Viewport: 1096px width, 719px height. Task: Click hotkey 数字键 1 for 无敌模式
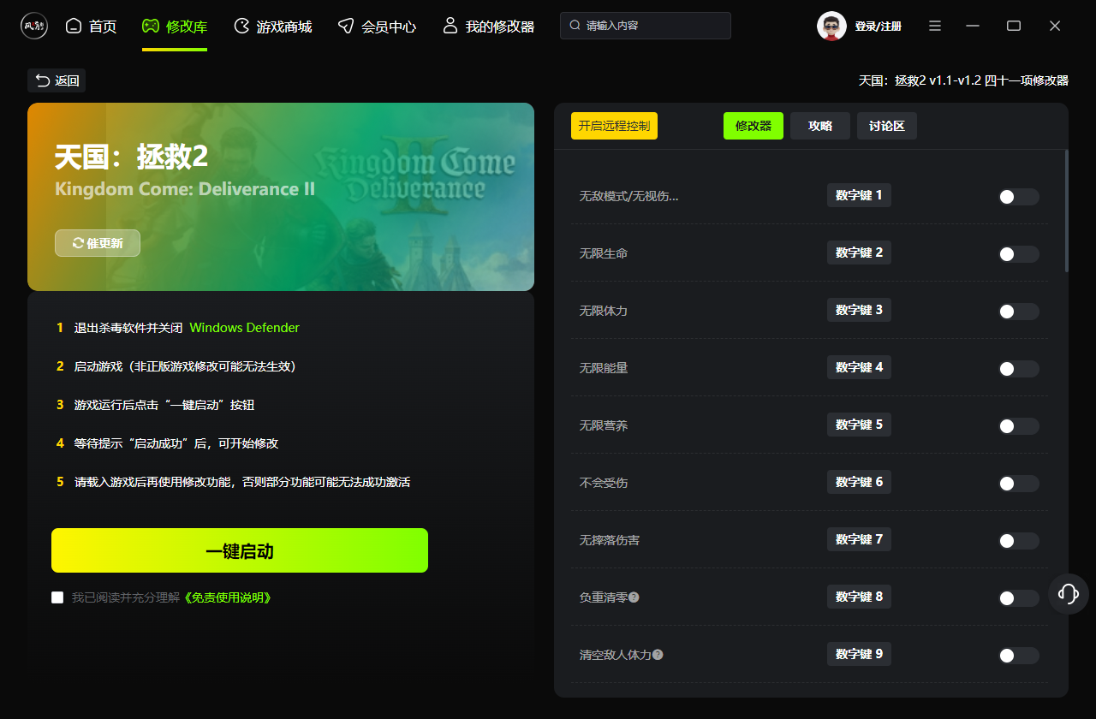point(859,195)
